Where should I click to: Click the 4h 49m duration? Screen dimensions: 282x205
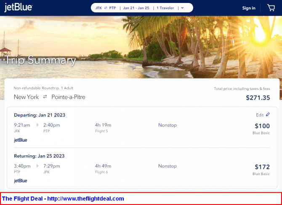[x=103, y=166]
